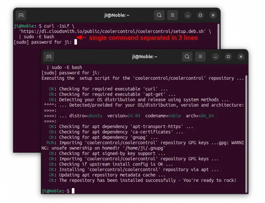The height and width of the screenshot is (203, 265).
Task: Click 'Detecting your OS distribution' line
Action: pos(139,100)
